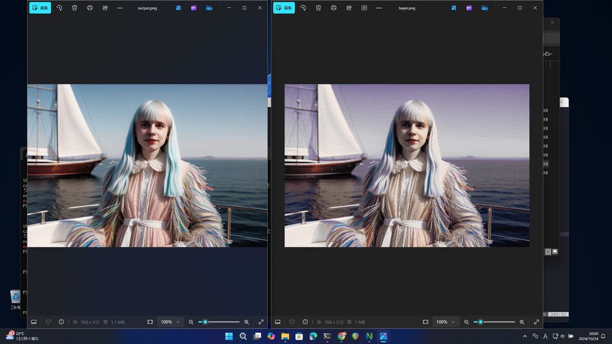Click zoom out magnifier in bayer.png window
The height and width of the screenshot is (344, 612).
click(x=466, y=322)
